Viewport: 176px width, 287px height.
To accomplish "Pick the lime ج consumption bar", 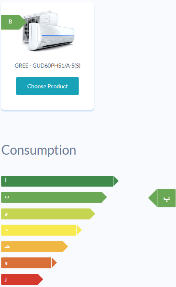I will click(x=46, y=214).
